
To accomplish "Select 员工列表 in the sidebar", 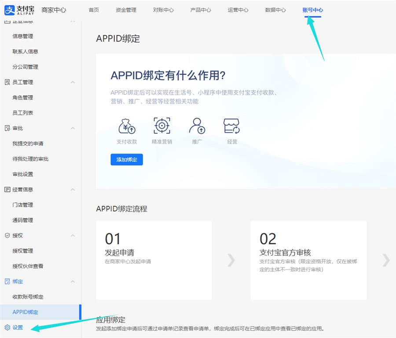I will point(23,113).
